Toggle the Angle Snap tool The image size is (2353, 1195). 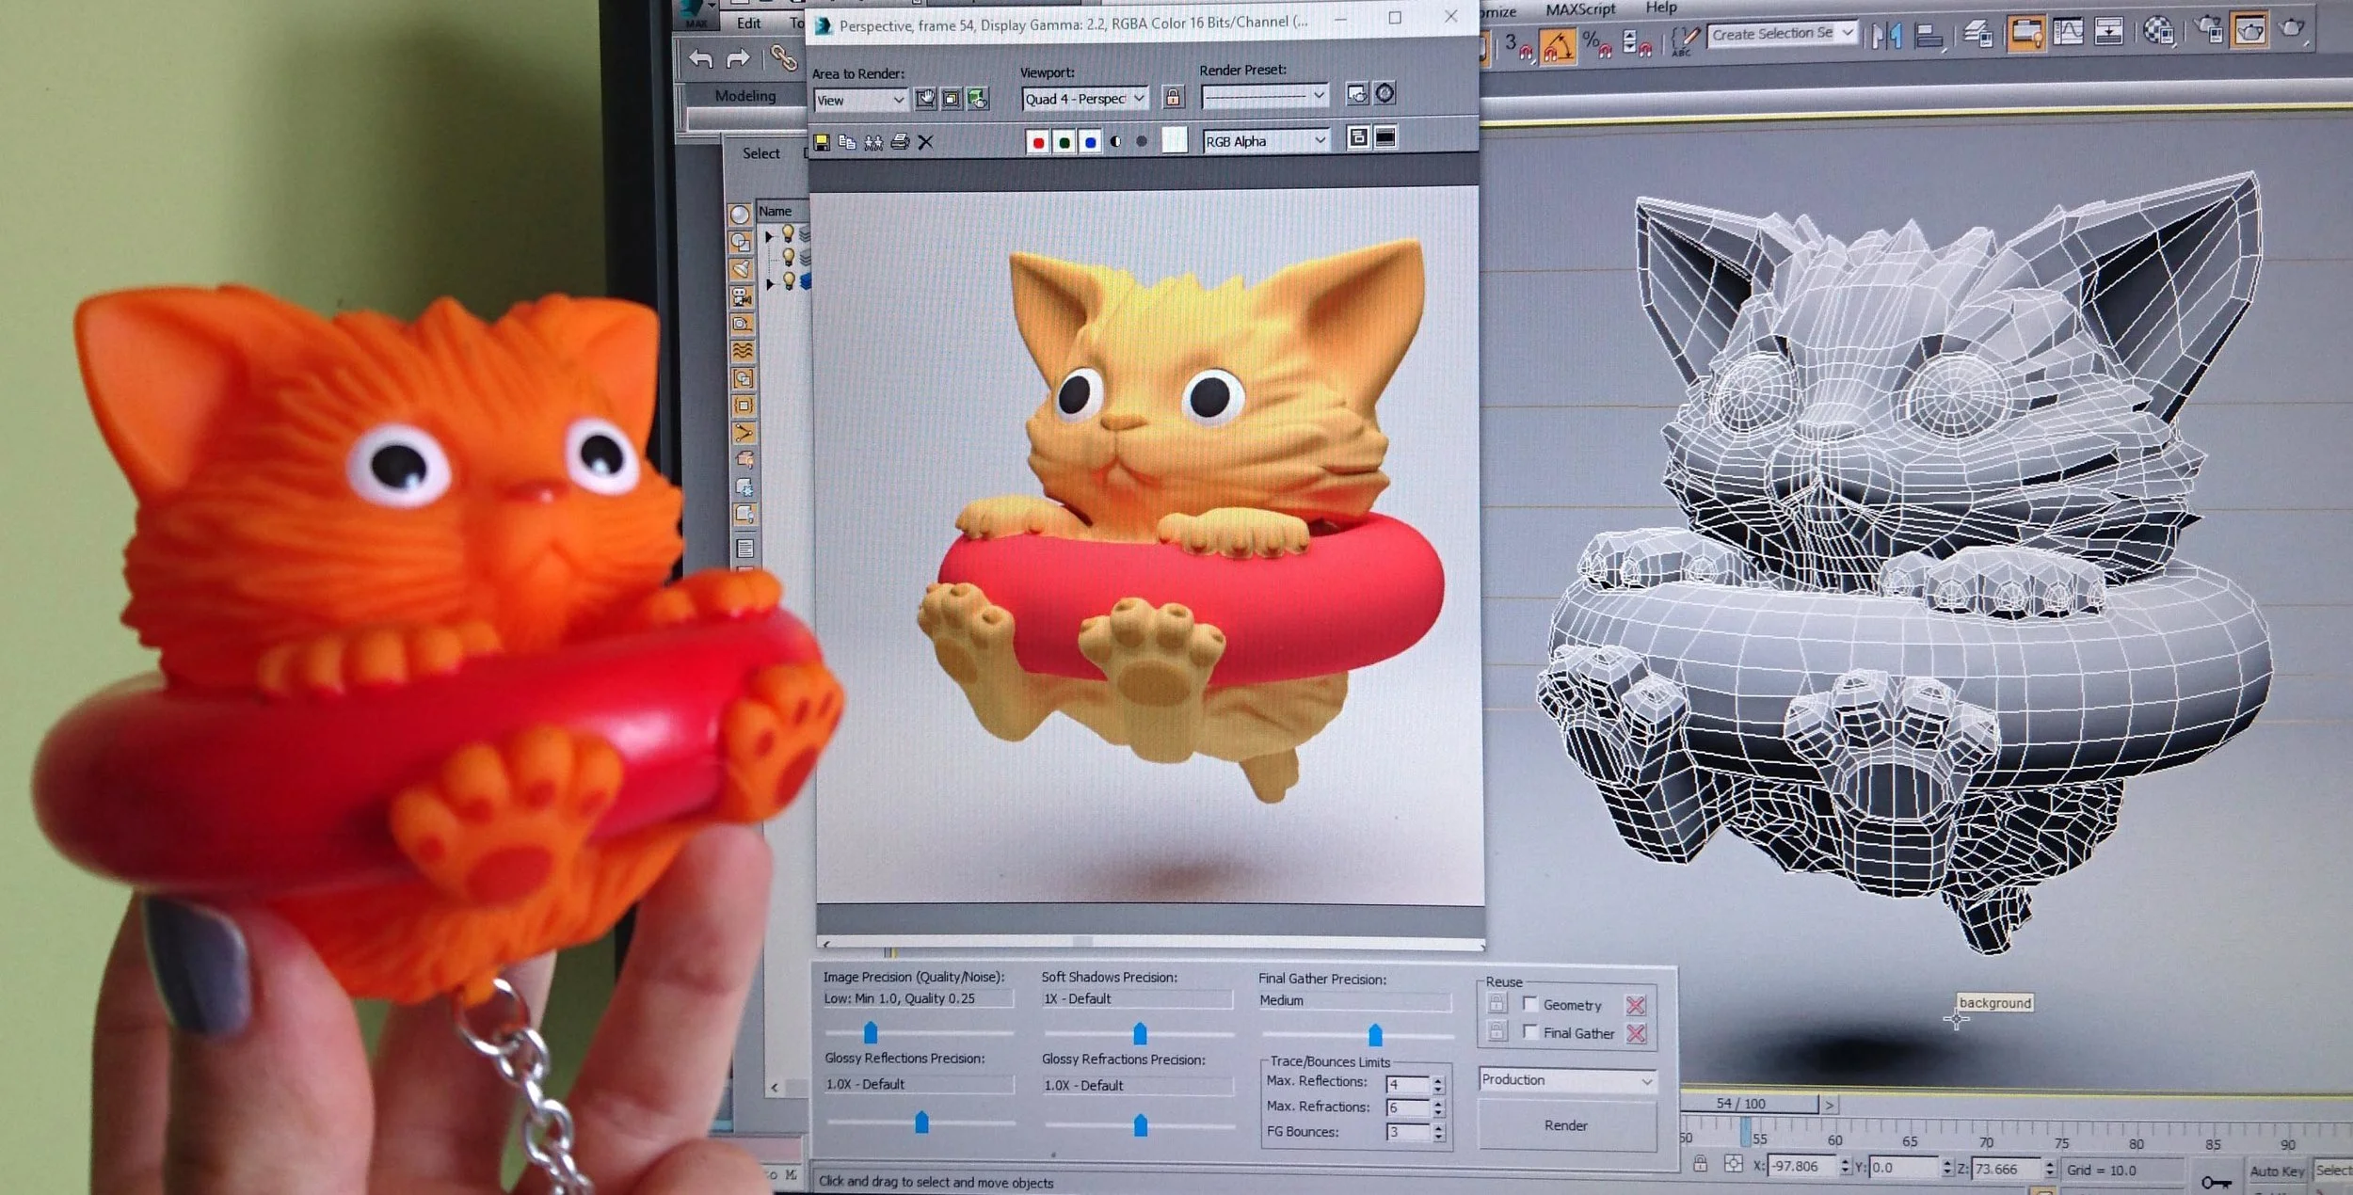click(x=1559, y=45)
